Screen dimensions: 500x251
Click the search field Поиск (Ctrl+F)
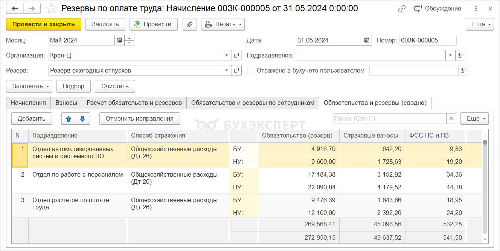[x=390, y=119]
